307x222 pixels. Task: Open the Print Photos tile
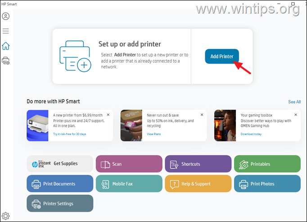pos(267,184)
